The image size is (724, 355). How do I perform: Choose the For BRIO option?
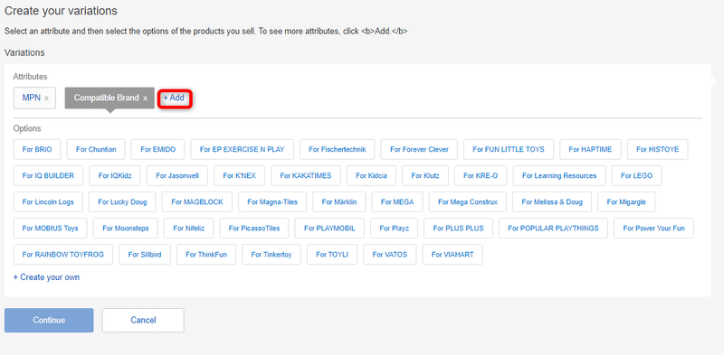pos(37,149)
